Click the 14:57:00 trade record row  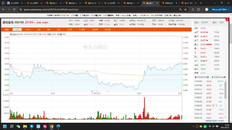(x=209, y=85)
